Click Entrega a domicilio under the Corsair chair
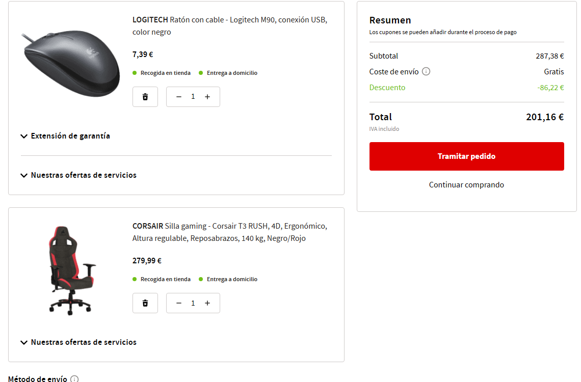Viewport: 581px width, 382px height. [x=228, y=279]
